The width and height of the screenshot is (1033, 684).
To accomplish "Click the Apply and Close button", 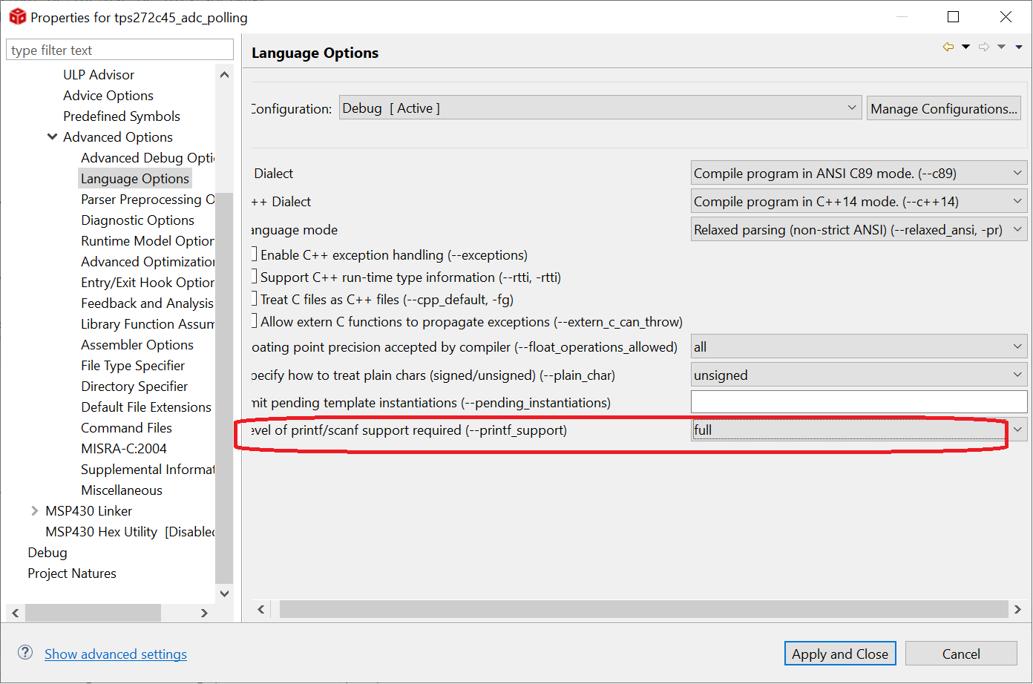I will point(839,654).
